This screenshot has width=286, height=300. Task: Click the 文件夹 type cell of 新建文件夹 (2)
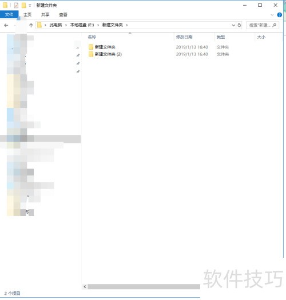[223, 54]
